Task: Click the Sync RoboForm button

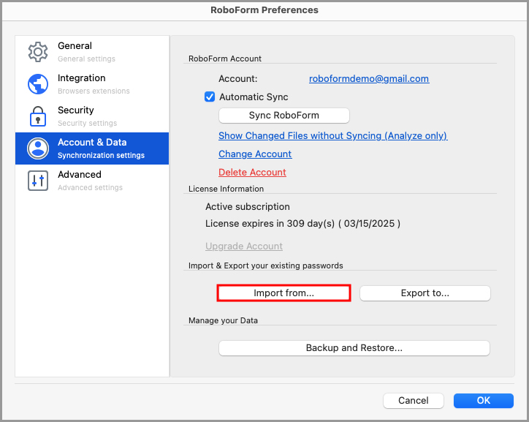Action: click(x=284, y=116)
